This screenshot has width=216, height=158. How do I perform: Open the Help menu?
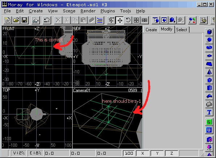(x=140, y=11)
